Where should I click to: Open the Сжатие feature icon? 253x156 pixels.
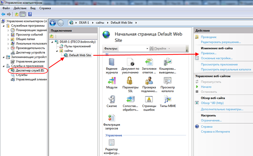point(111,99)
